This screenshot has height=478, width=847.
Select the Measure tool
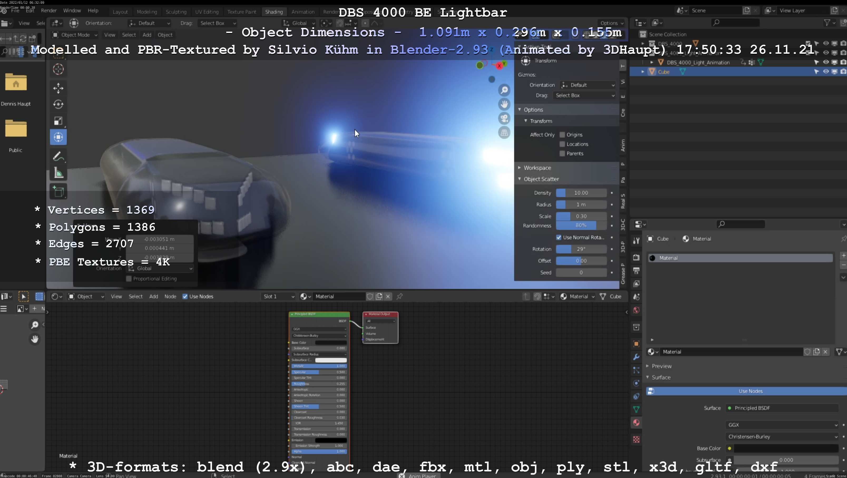pyautogui.click(x=58, y=173)
